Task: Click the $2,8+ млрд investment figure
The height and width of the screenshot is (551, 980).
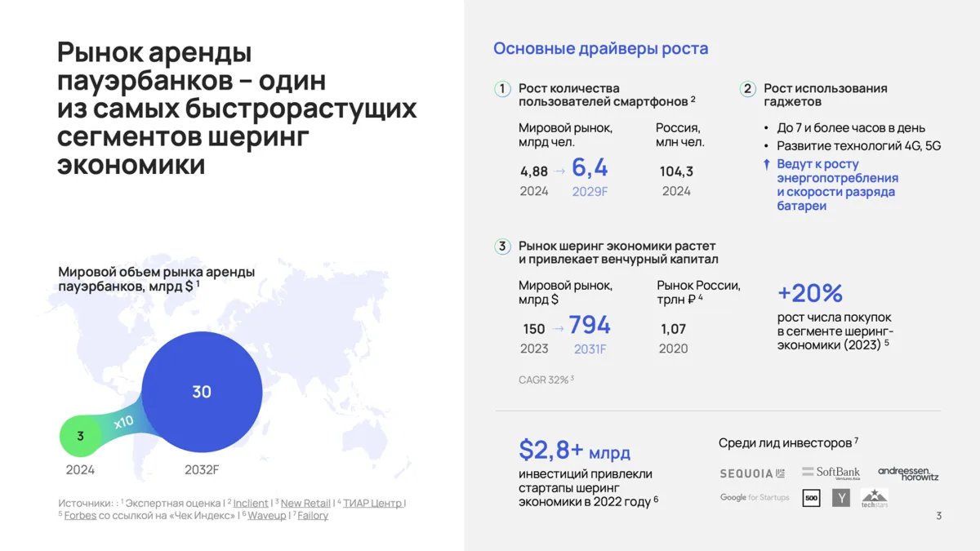Action: (574, 450)
